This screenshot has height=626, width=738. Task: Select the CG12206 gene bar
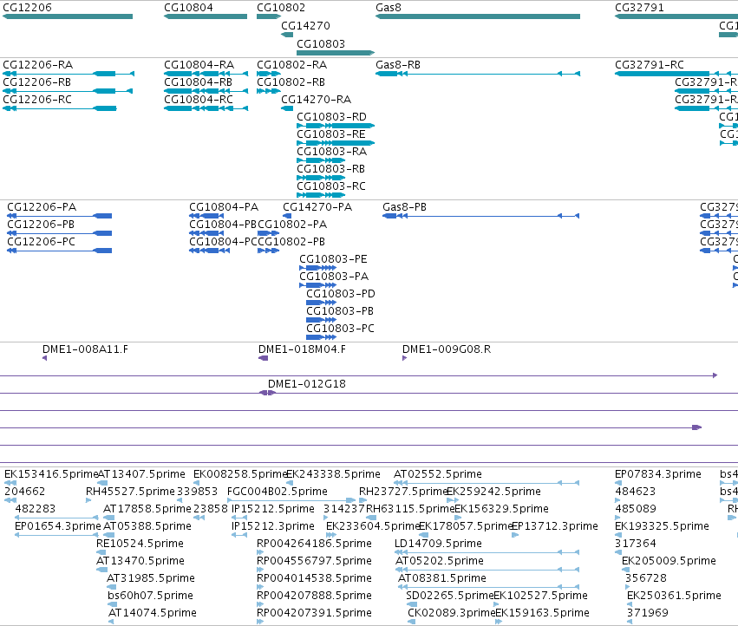click(68, 16)
